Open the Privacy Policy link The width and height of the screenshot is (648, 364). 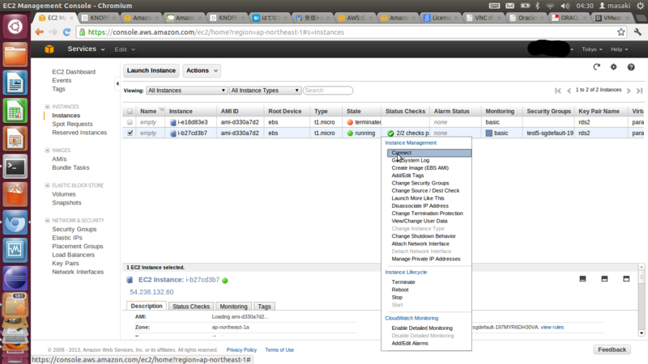click(x=241, y=350)
